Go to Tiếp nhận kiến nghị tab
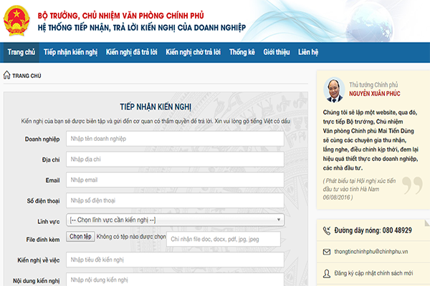This screenshot has height=286, width=430. pyautogui.click(x=70, y=52)
